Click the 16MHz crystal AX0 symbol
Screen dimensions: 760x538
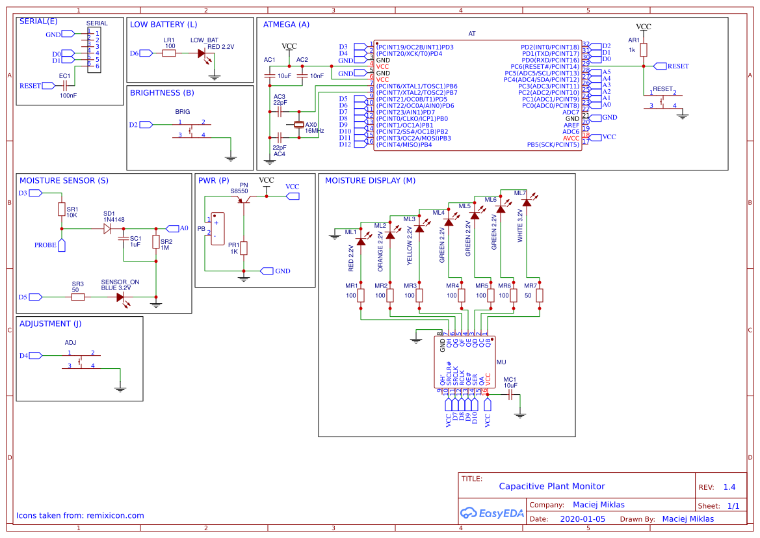[x=299, y=124]
